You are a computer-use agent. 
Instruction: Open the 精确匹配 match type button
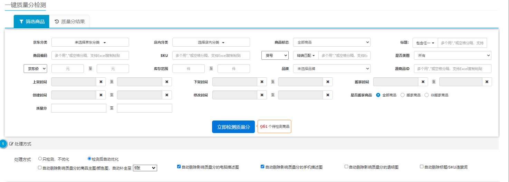[x=306, y=55]
